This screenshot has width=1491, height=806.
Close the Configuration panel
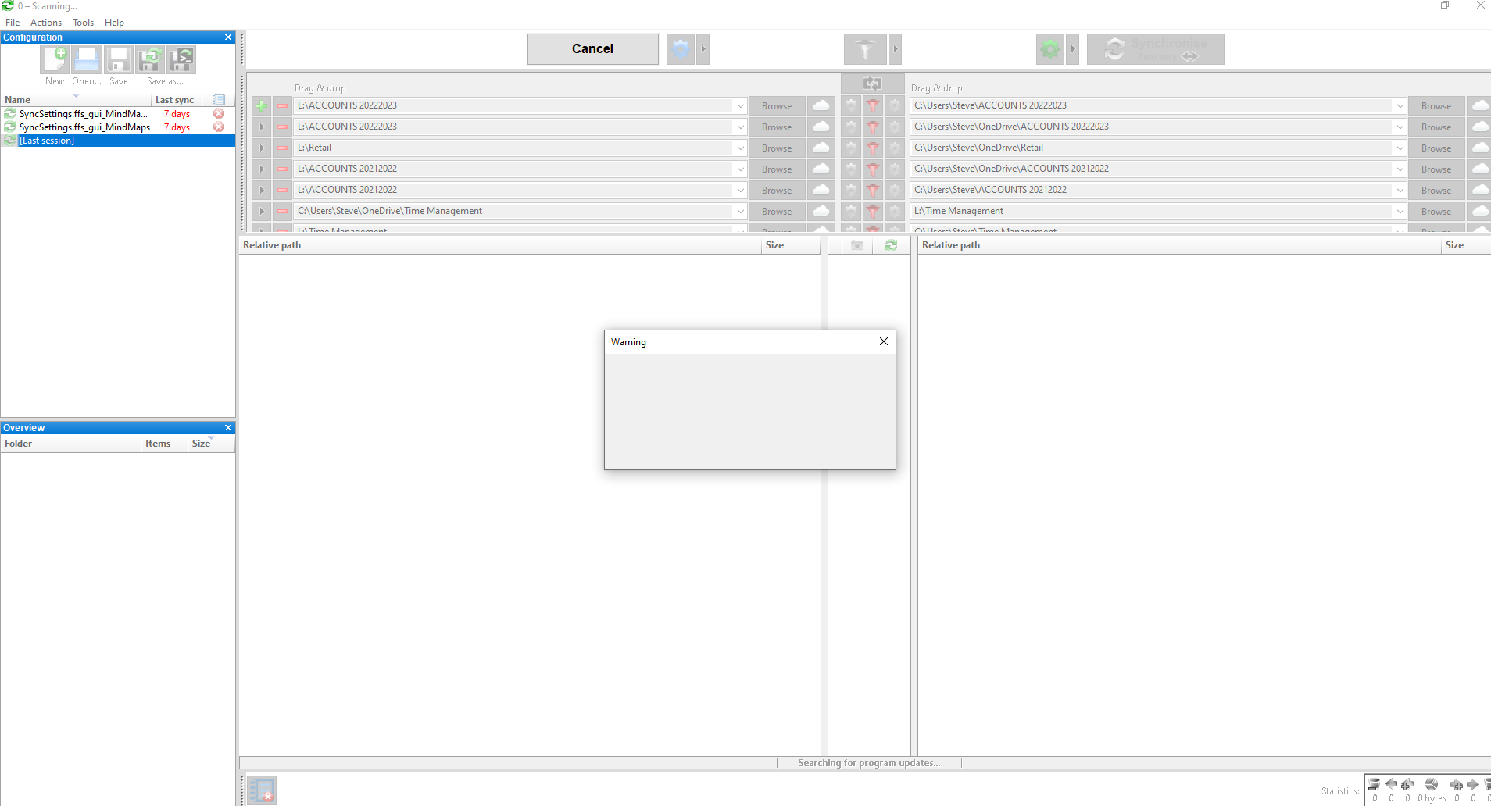[x=228, y=37]
